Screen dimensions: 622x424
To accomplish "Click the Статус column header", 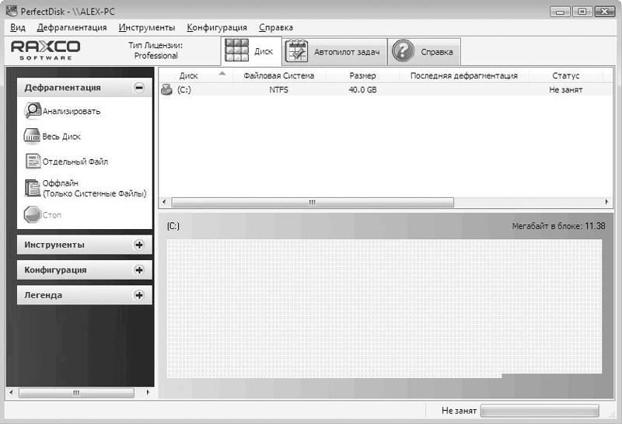I will (x=565, y=76).
